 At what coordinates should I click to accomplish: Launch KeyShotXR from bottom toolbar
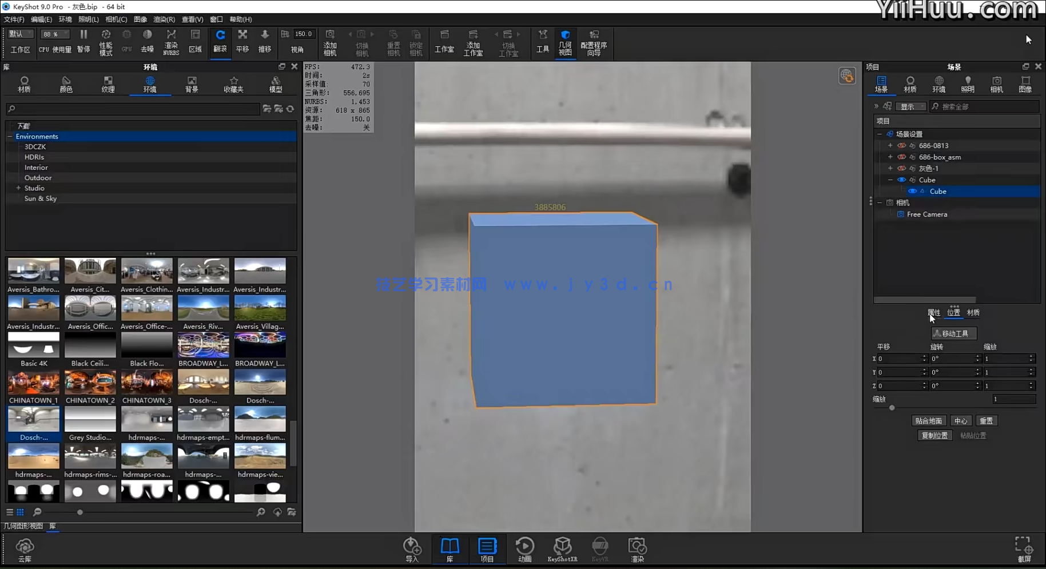[562, 548]
